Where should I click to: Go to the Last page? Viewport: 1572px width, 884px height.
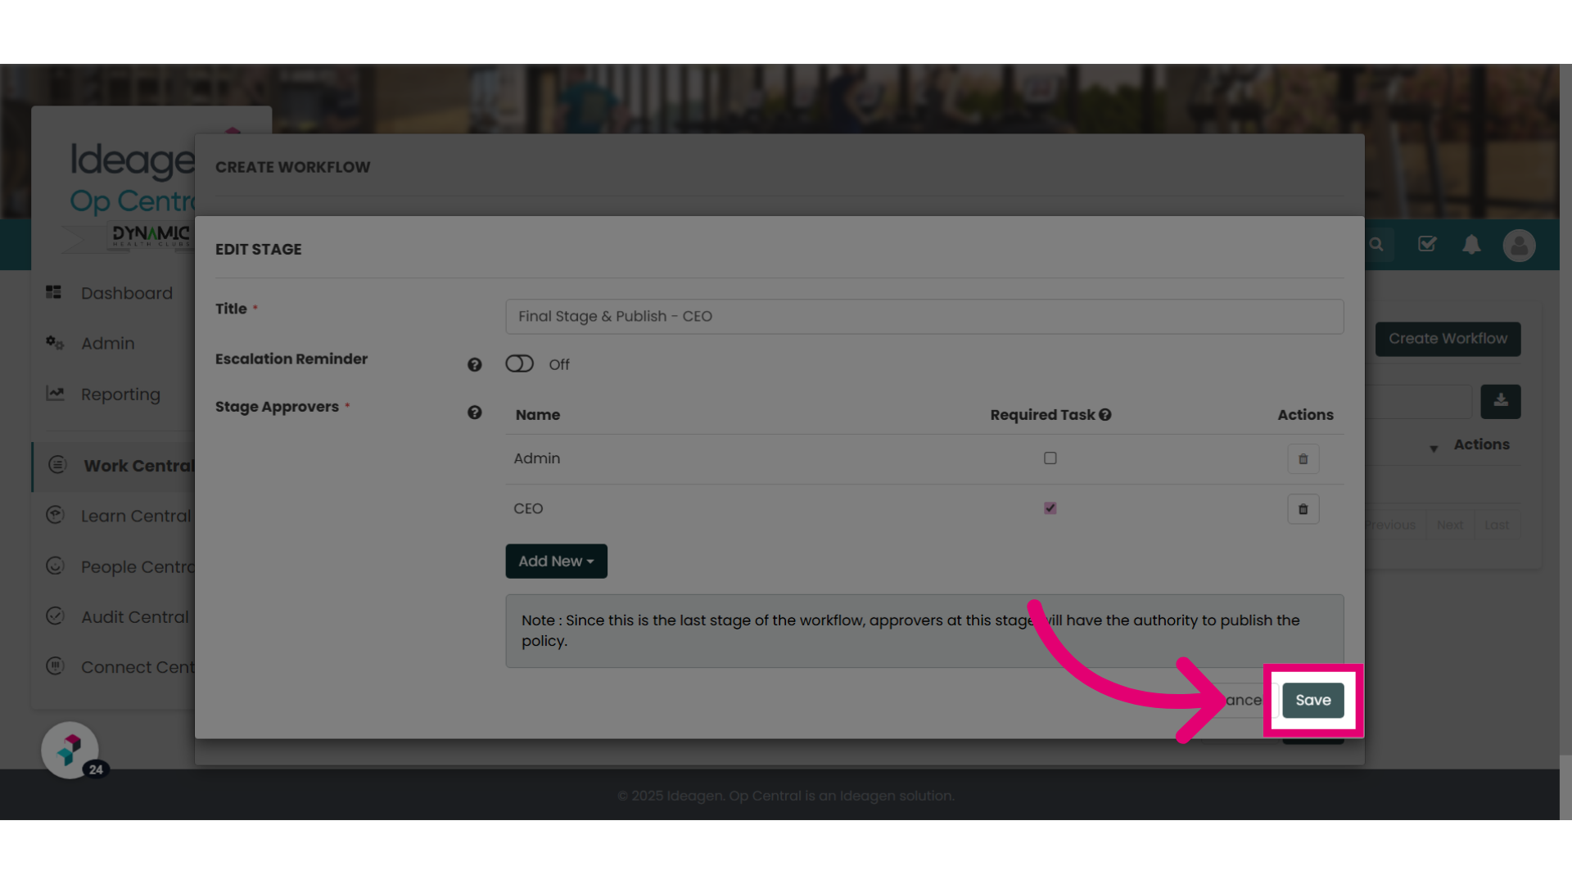pyautogui.click(x=1497, y=525)
